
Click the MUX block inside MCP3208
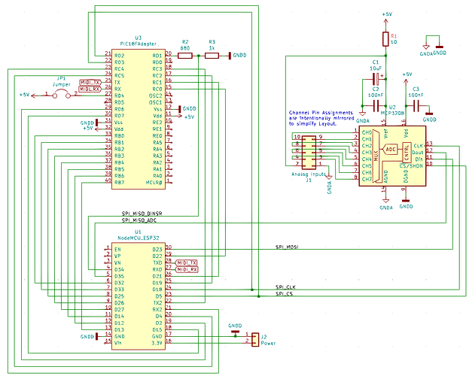376,156
